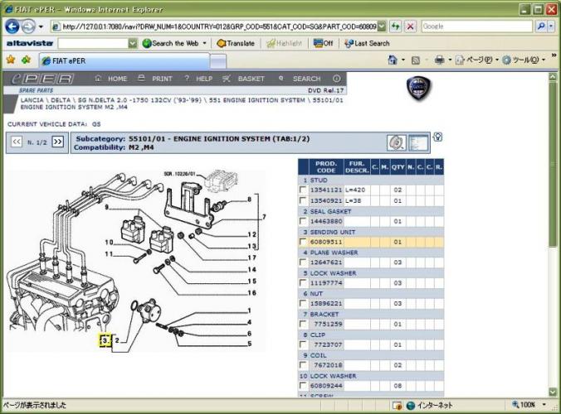Click the status bar privacy icon beside globe
This screenshot has height=414, width=561.
click(x=398, y=406)
